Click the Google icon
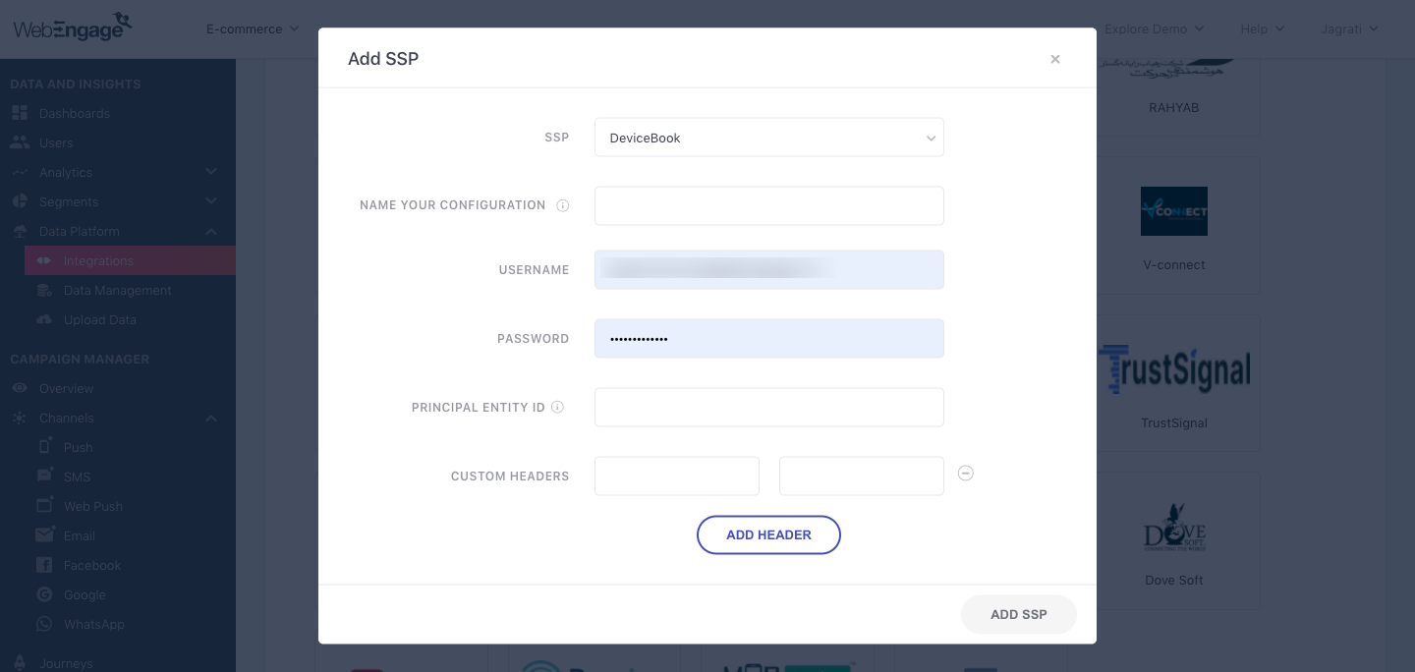 click(44, 594)
